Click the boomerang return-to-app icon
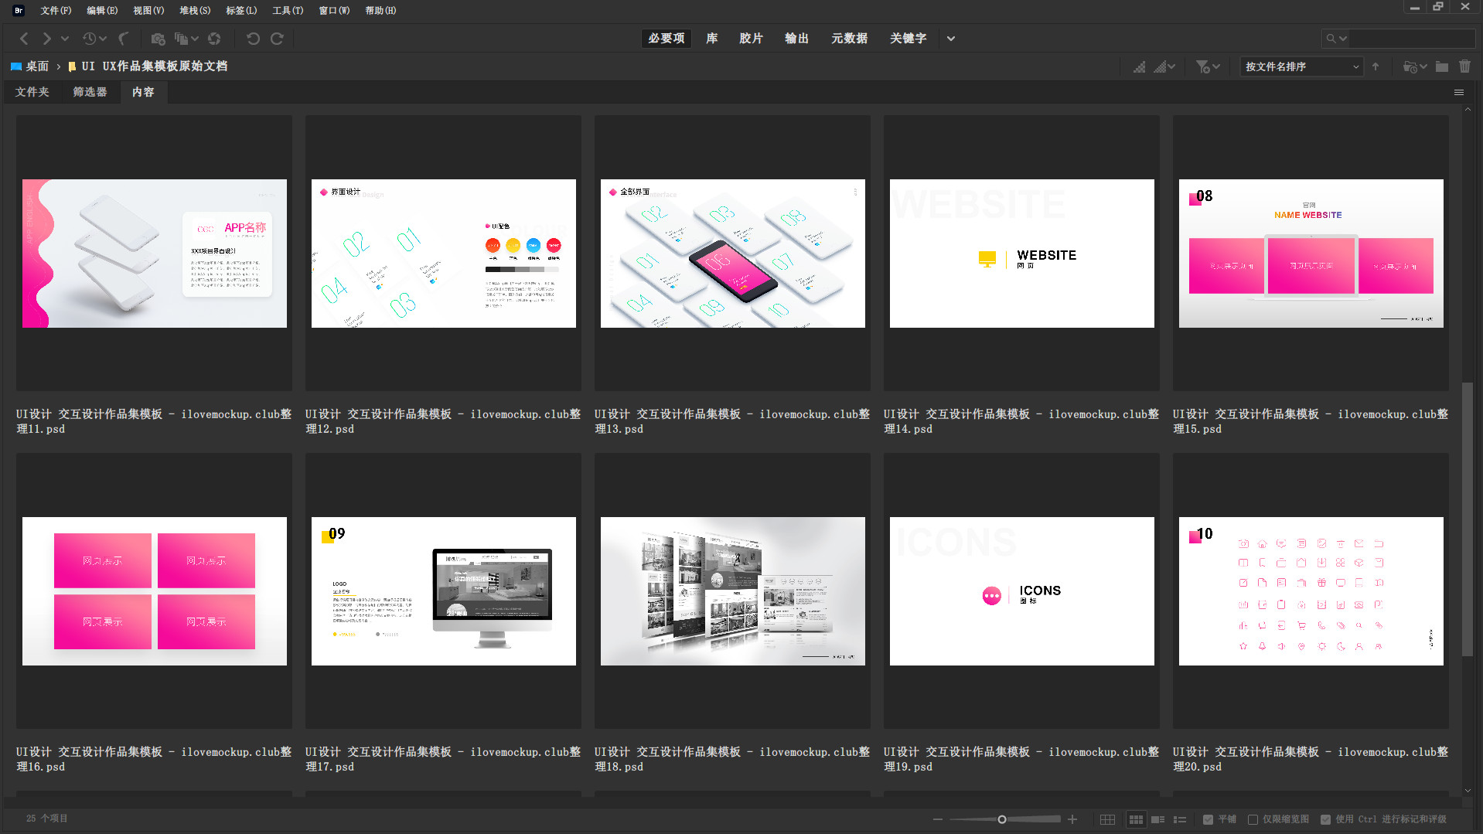Screen dimensions: 1483x834 click(124, 39)
